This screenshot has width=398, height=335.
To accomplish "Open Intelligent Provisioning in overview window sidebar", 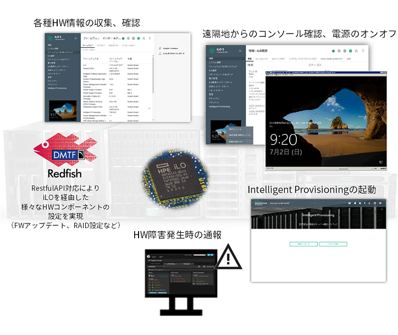I will (x=219, y=107).
